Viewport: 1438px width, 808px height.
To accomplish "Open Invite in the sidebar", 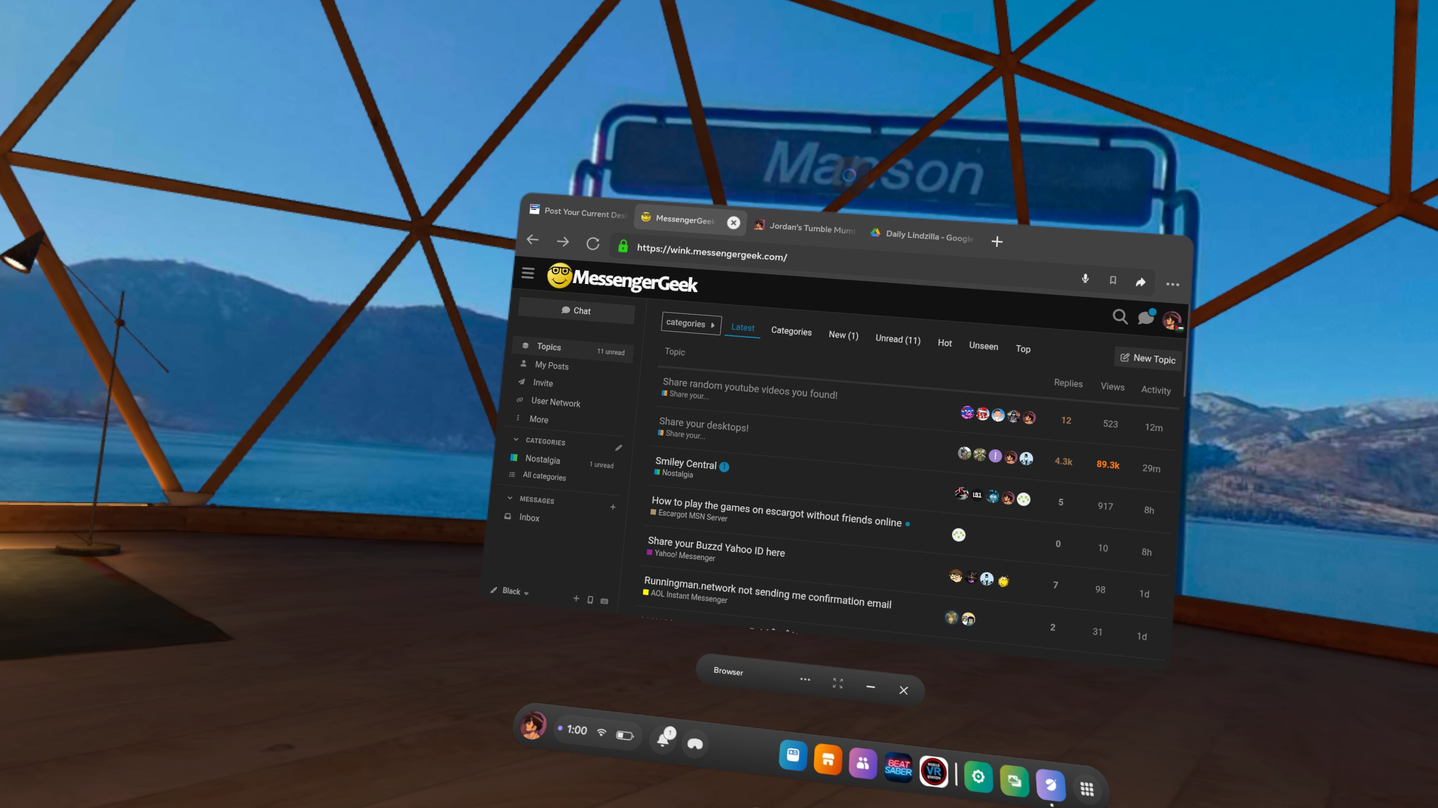I will click(542, 382).
